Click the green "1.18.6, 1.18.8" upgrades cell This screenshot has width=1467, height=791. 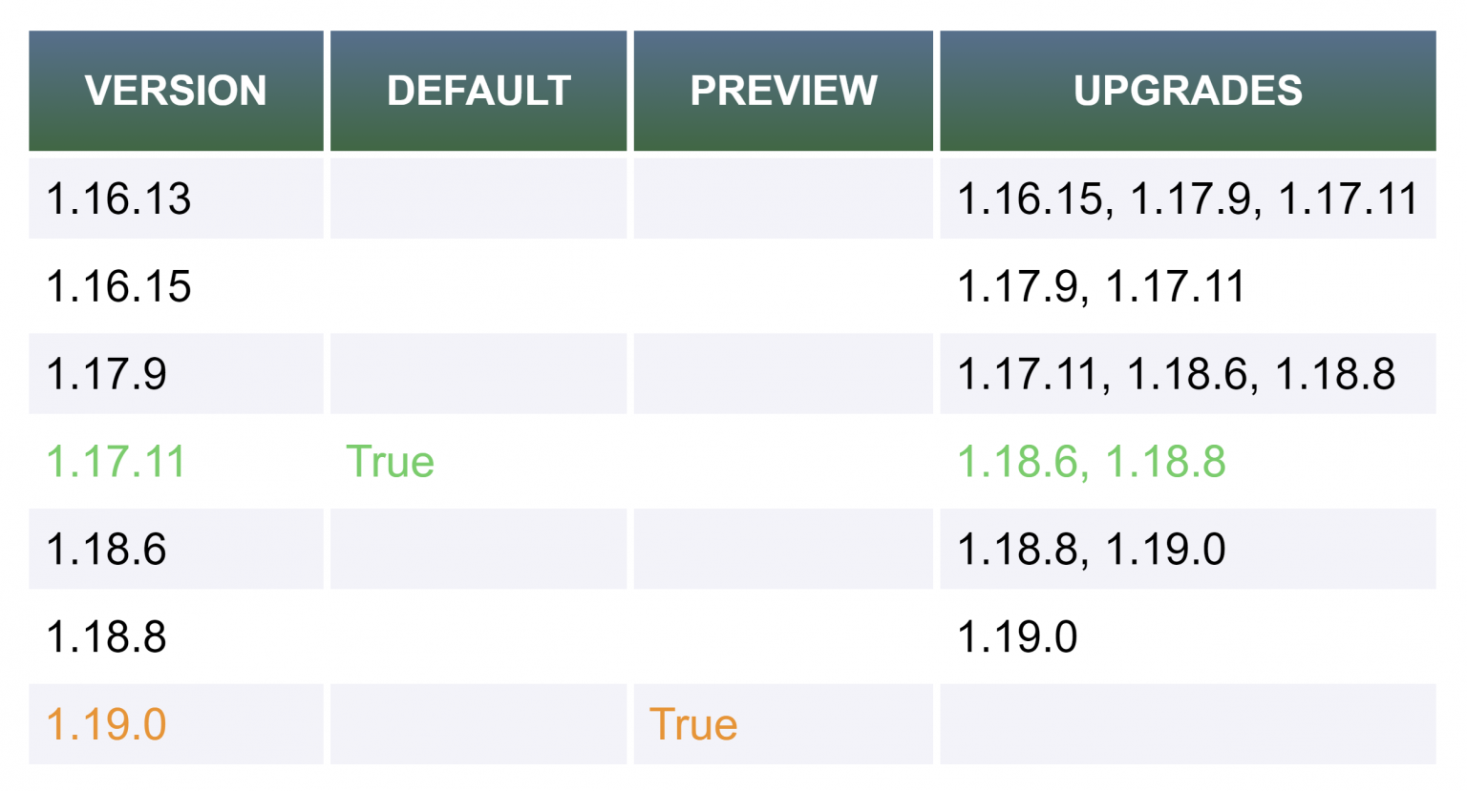[x=1092, y=462]
